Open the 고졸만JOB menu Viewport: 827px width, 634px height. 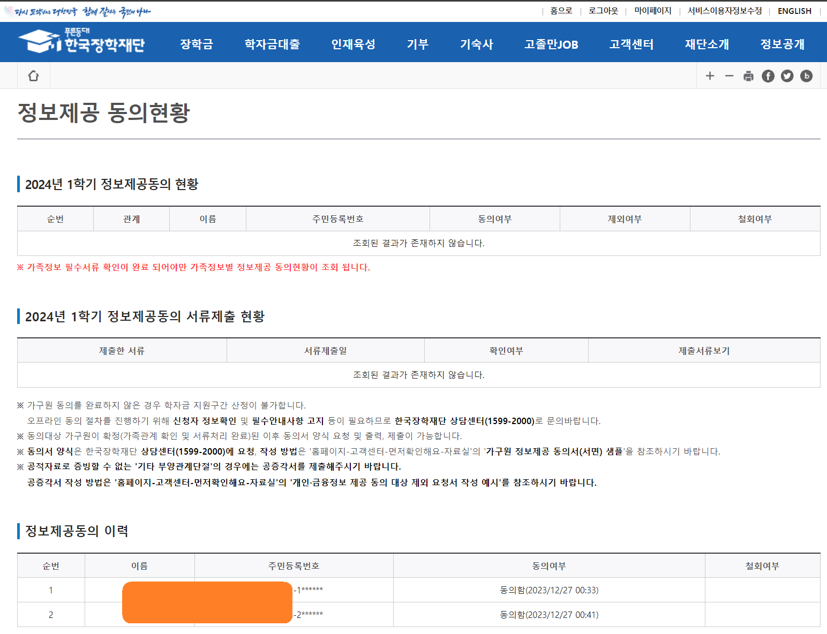click(551, 44)
